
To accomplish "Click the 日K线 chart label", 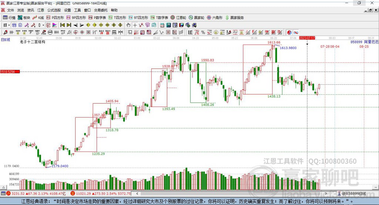I will click(x=6, y=40).
